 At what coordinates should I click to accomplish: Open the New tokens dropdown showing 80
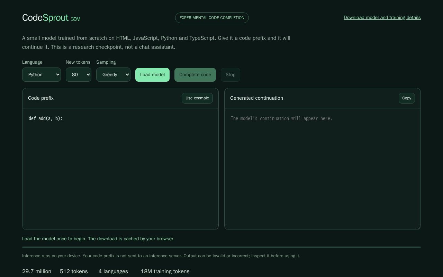(79, 74)
